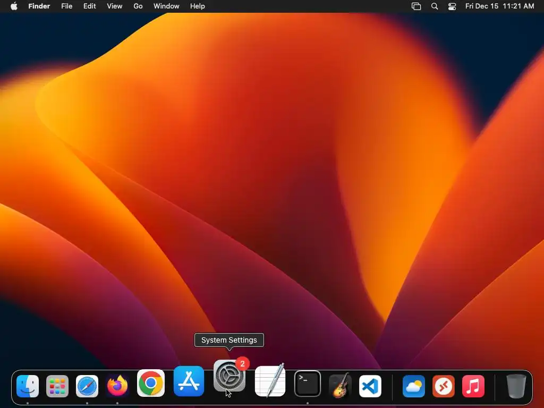Open the Apple menu
The image size is (544, 408).
pos(14,6)
